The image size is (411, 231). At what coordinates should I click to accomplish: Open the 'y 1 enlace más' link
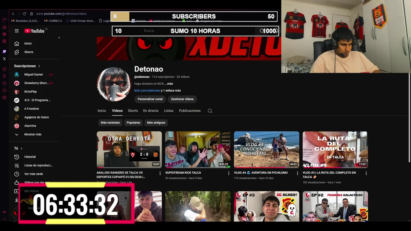pos(171,90)
